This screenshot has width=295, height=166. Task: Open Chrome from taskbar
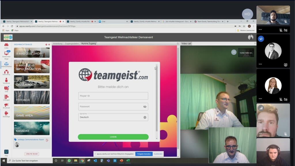(x=82, y=161)
